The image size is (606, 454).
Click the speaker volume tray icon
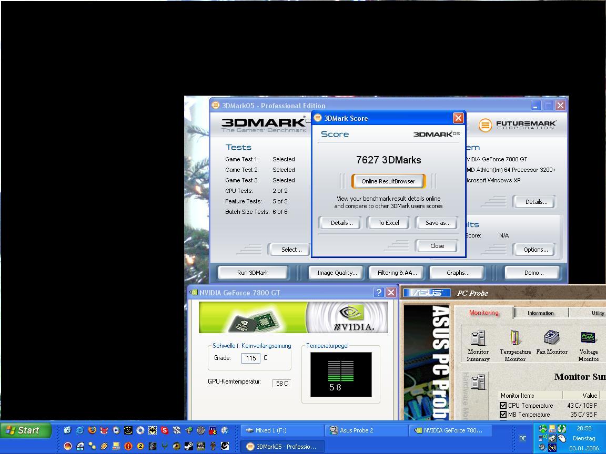[x=542, y=447]
